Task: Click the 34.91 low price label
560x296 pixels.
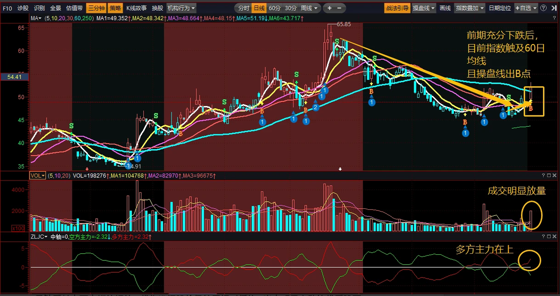Action: click(x=134, y=166)
